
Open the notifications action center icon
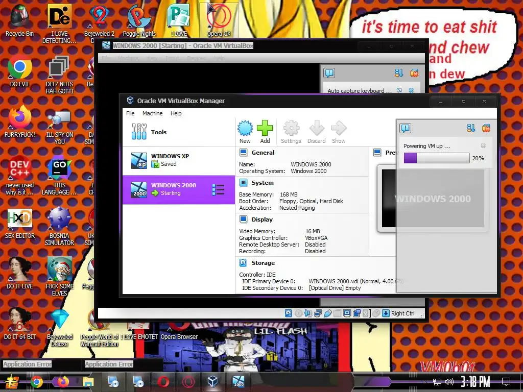click(x=506, y=382)
